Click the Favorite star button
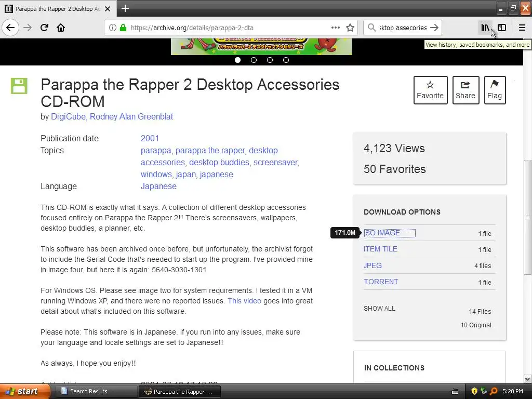The height and width of the screenshot is (399, 532). click(430, 90)
